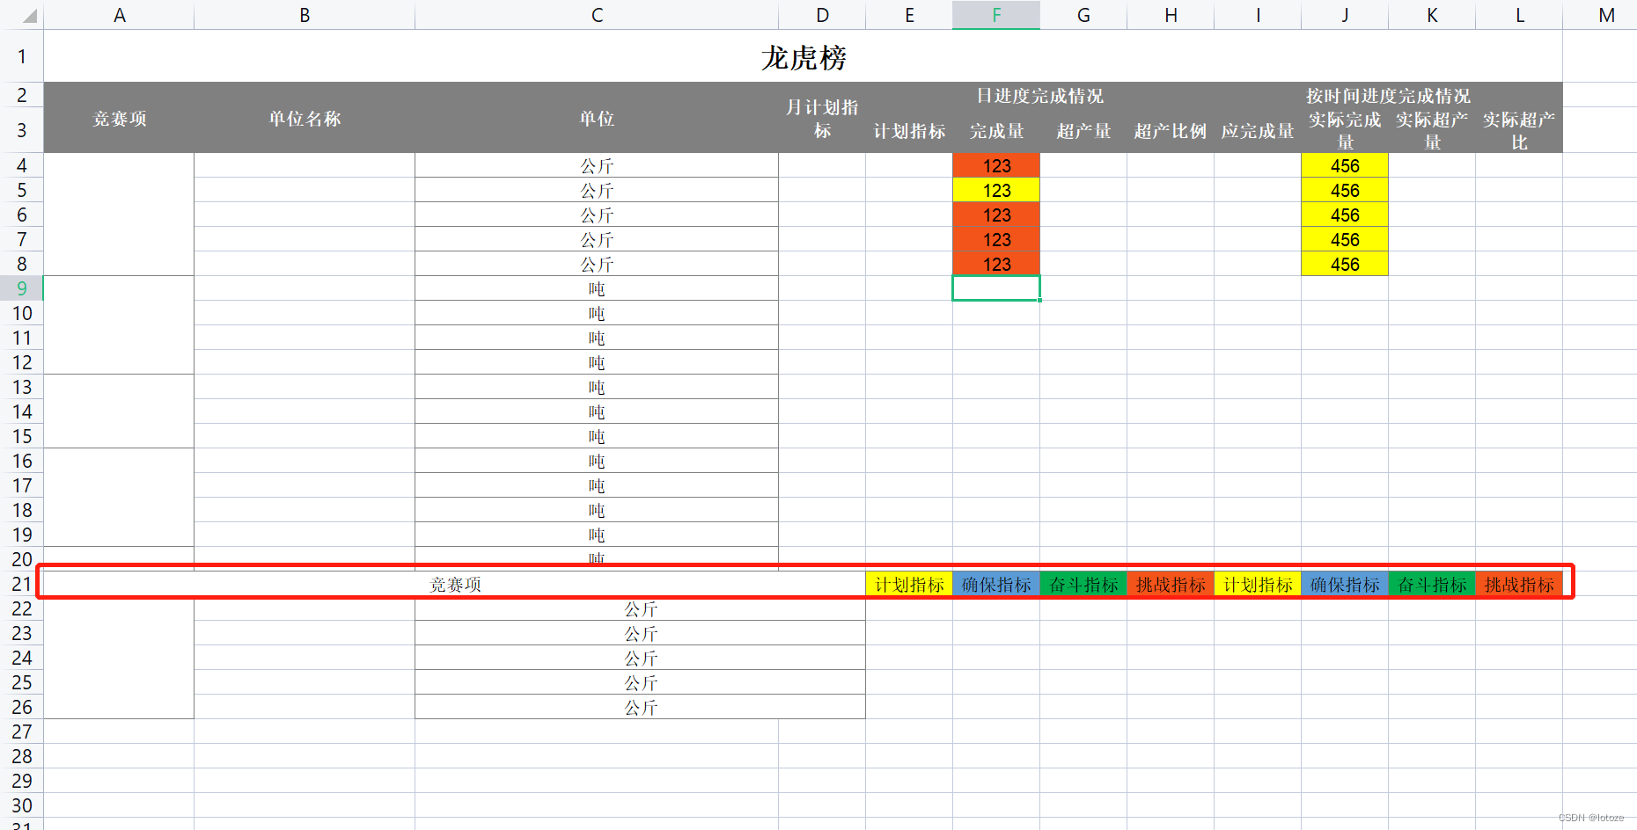Click the 单位名称 header cell

(x=304, y=118)
